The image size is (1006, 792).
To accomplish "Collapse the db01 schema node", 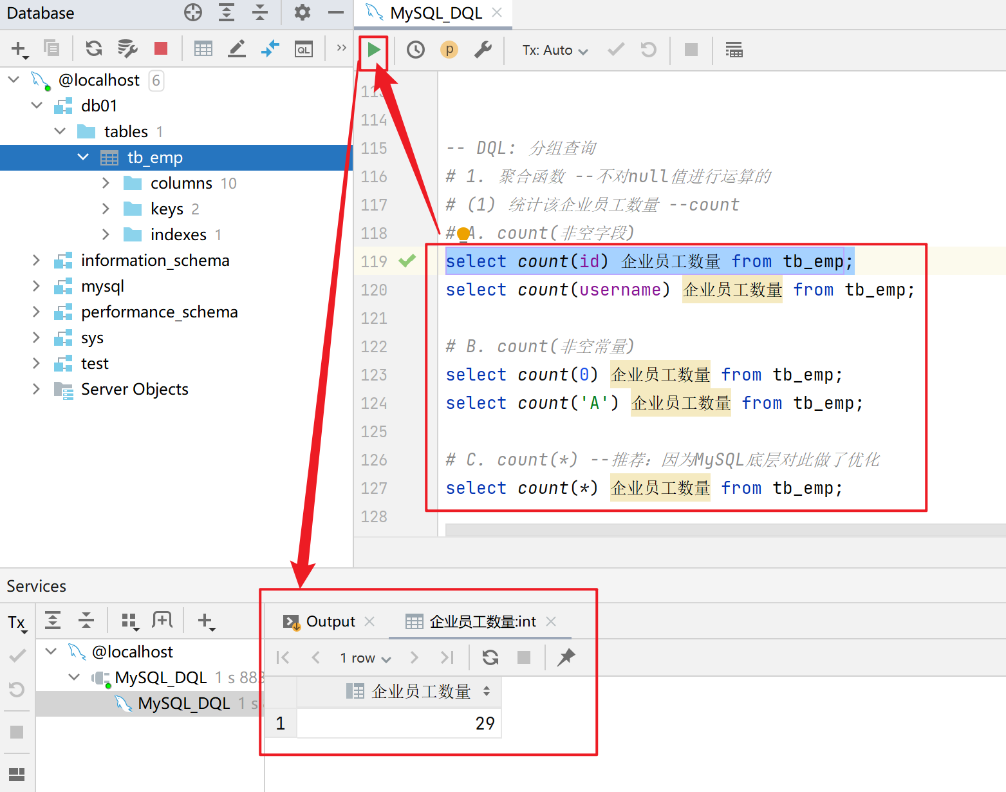I will [x=37, y=106].
